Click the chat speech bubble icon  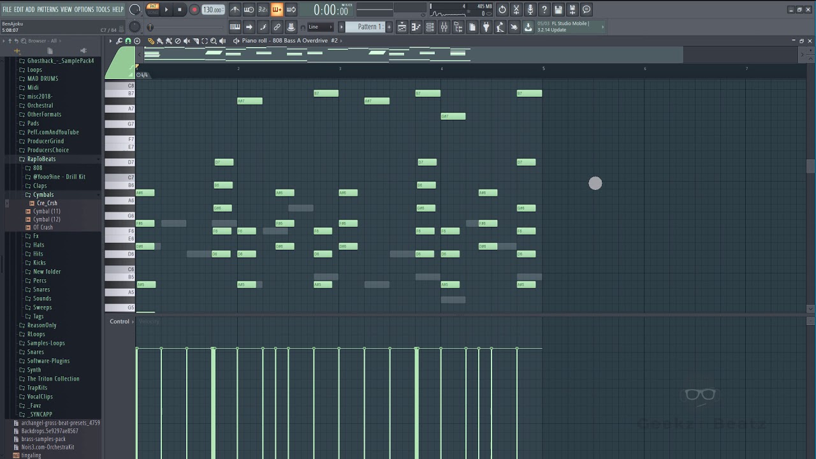coord(586,10)
